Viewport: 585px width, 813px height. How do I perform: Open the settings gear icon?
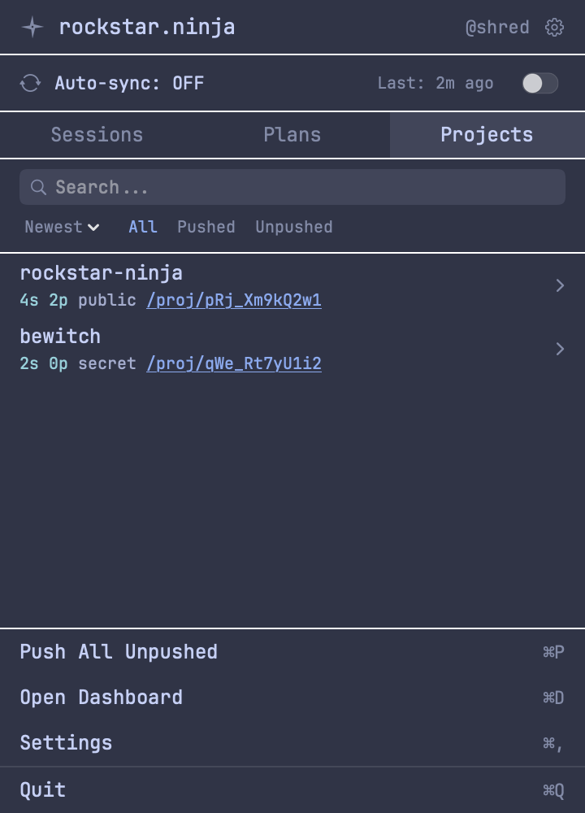coord(554,27)
